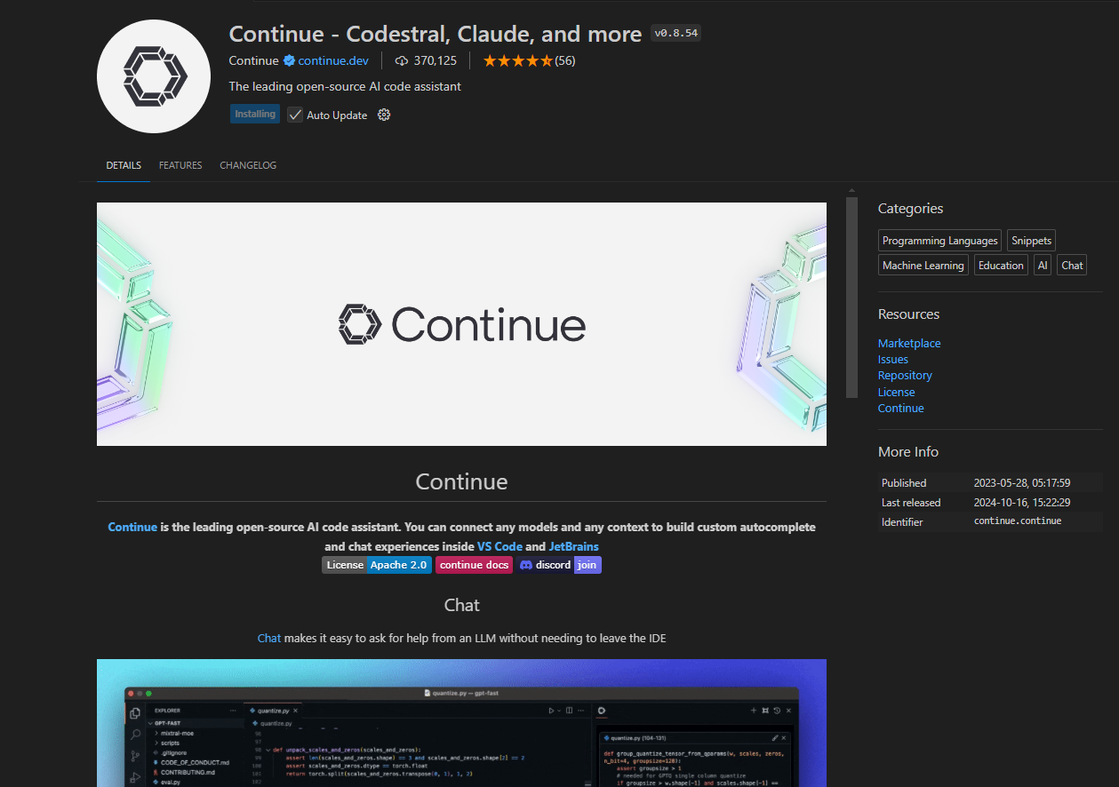Switch to the FEATURES tab
The image size is (1119, 787).
tap(180, 165)
